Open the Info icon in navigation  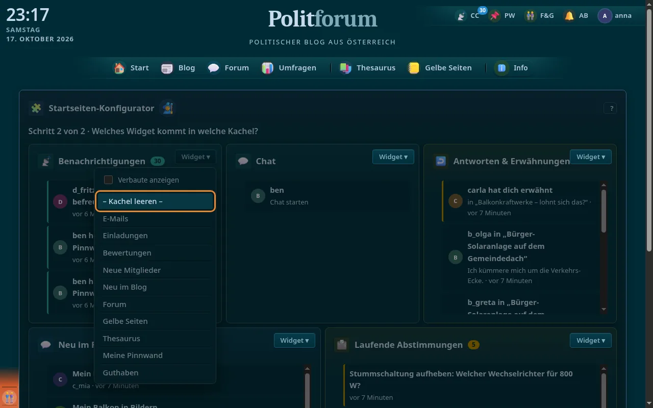pos(502,68)
